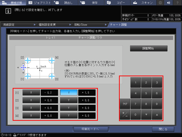Select the Y button for point [4]

pyautogui.click(x=69, y=115)
